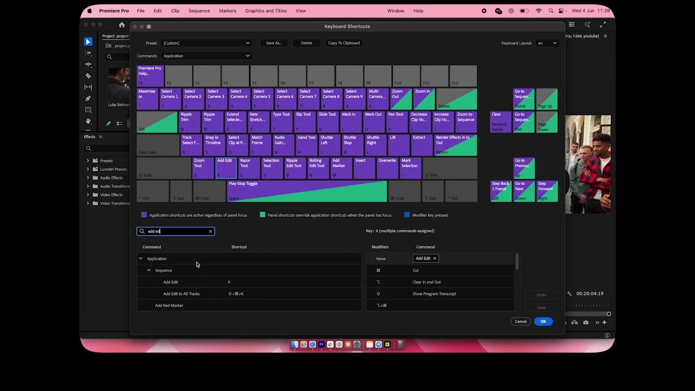695x391 pixels.
Task: Remove the Add Edit command assignment
Action: (x=434, y=258)
